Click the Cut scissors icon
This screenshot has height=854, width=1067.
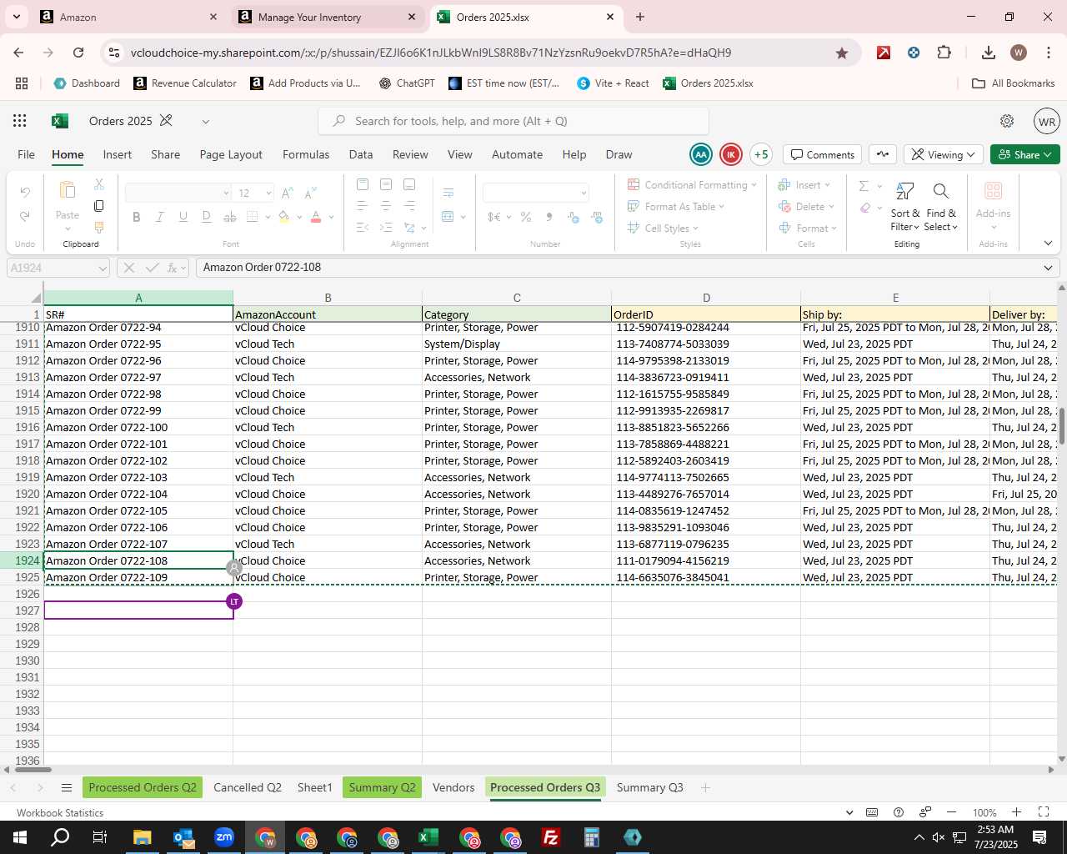coord(99,184)
